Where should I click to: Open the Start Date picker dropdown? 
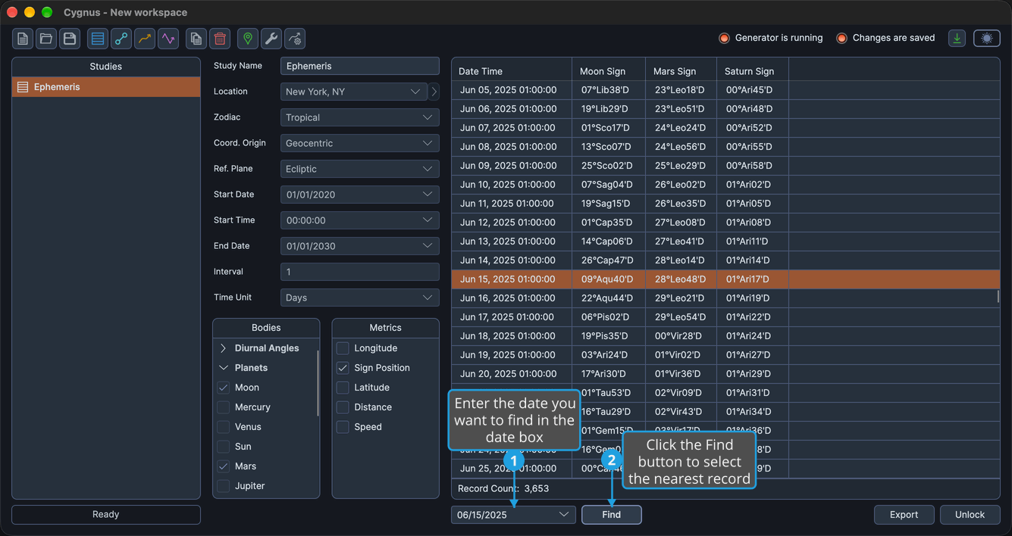pyautogui.click(x=360, y=195)
